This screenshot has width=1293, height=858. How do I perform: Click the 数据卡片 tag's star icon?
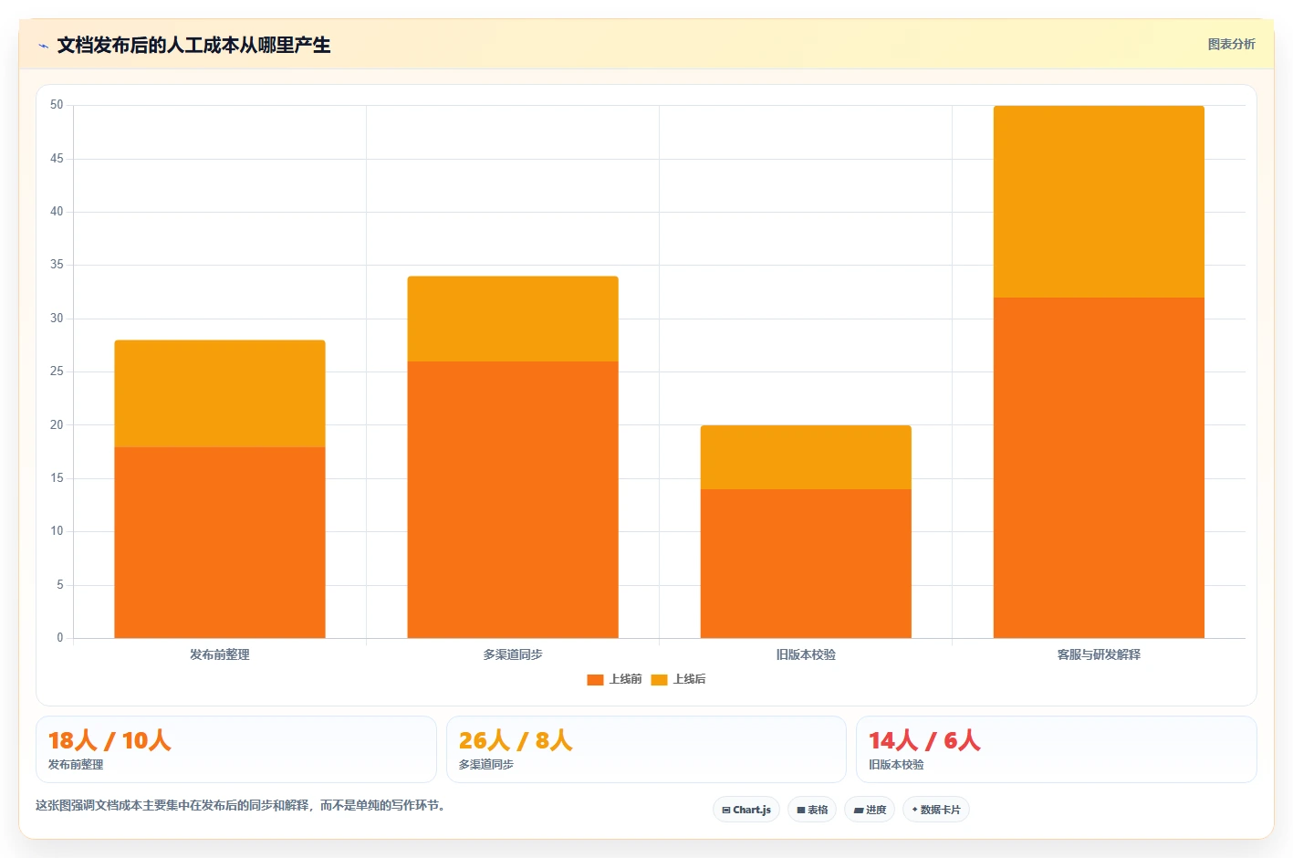[915, 810]
